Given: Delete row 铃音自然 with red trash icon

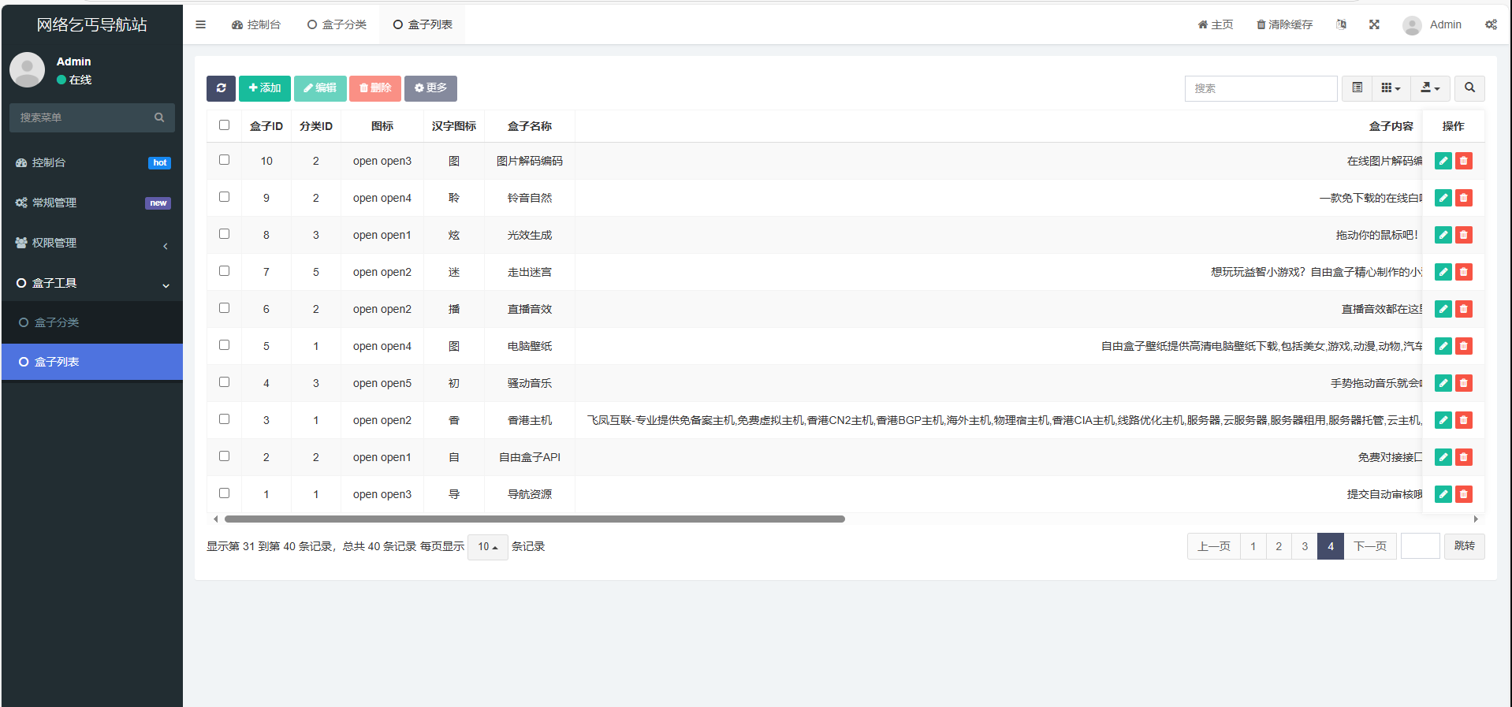Looking at the screenshot, I should (x=1464, y=198).
